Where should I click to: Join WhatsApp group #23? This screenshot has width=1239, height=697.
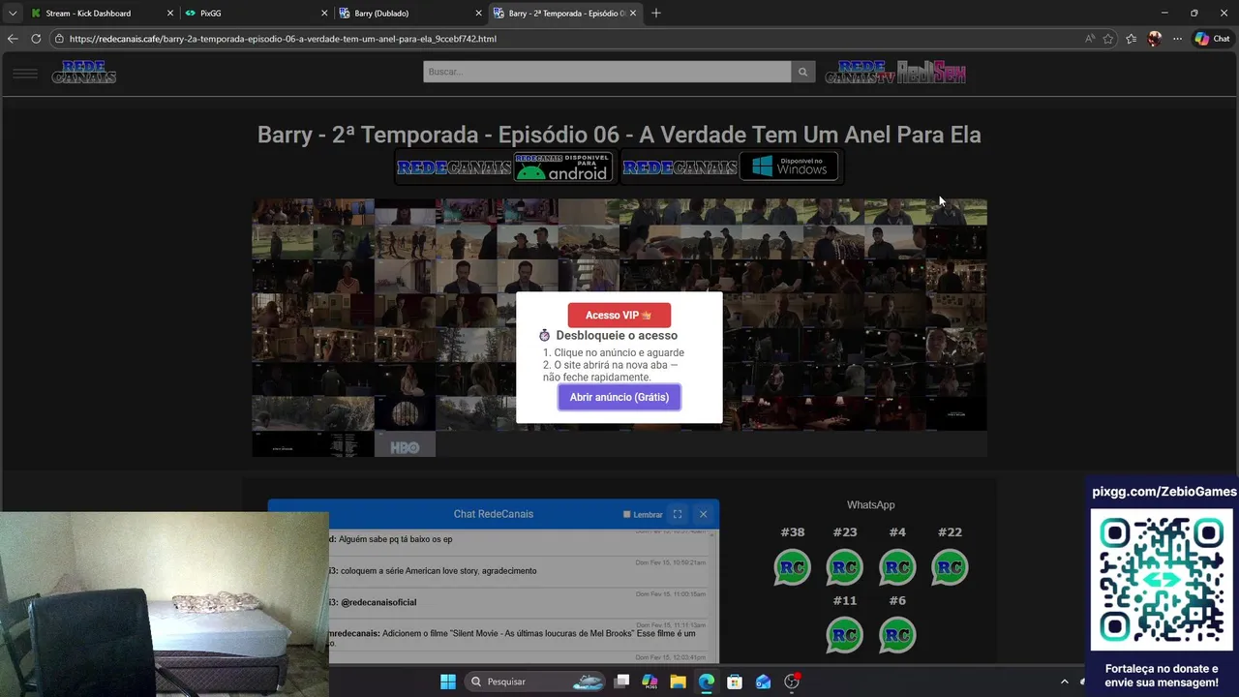(845, 567)
